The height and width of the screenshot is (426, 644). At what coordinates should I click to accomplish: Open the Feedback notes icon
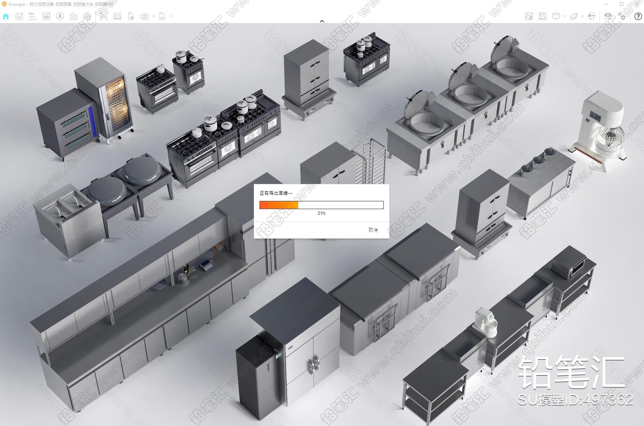point(19,16)
